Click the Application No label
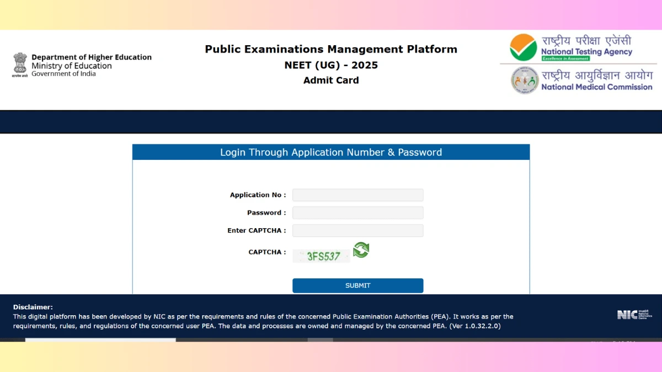The width and height of the screenshot is (662, 372). (x=258, y=195)
